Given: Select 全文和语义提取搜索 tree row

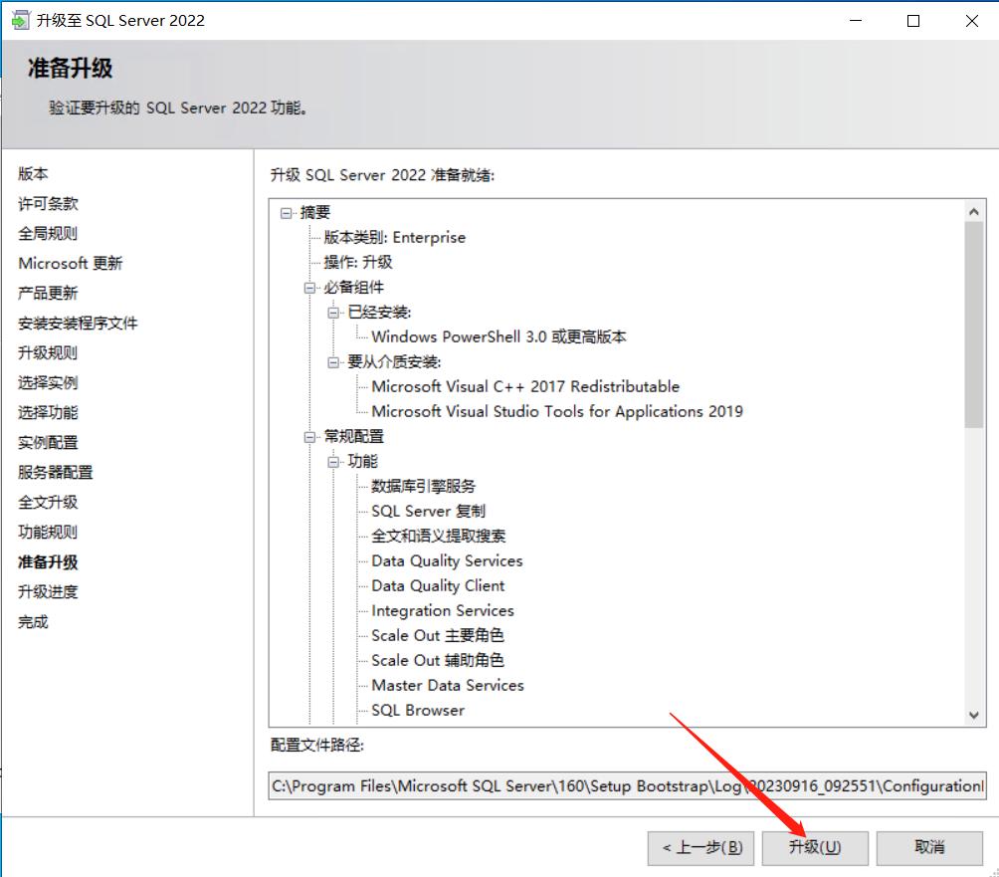Looking at the screenshot, I should click(439, 536).
